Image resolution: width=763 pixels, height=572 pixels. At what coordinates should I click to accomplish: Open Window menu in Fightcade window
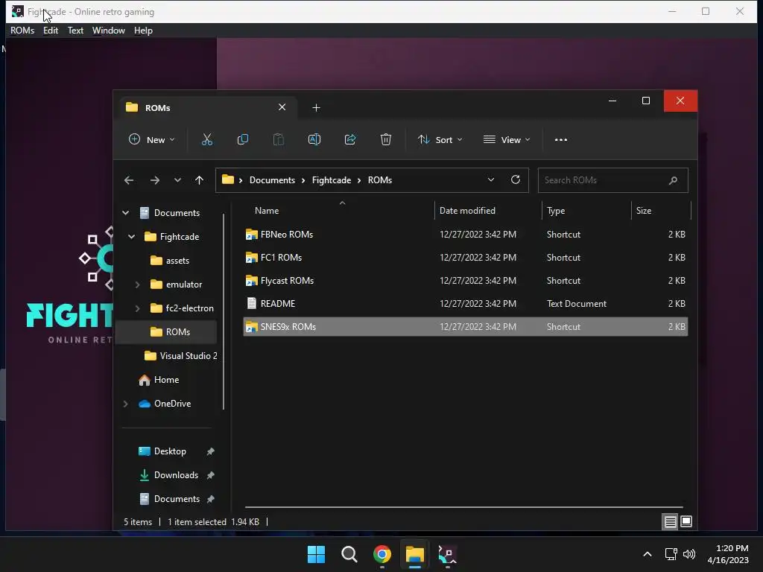(x=109, y=30)
